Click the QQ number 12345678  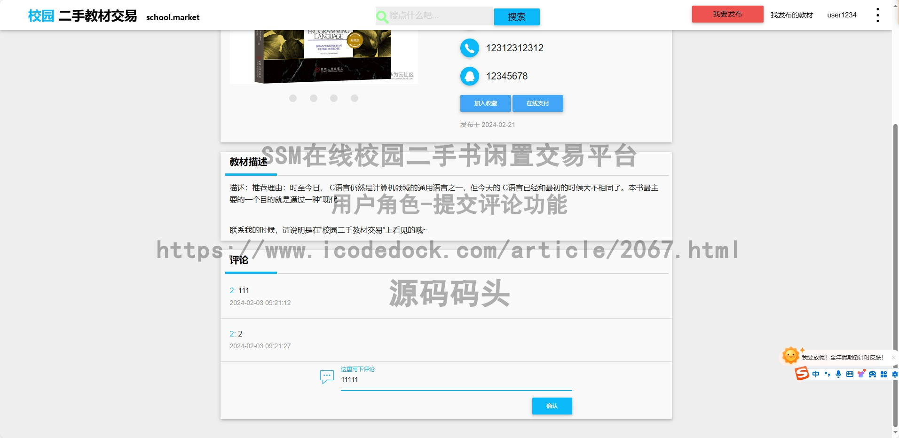coord(506,76)
